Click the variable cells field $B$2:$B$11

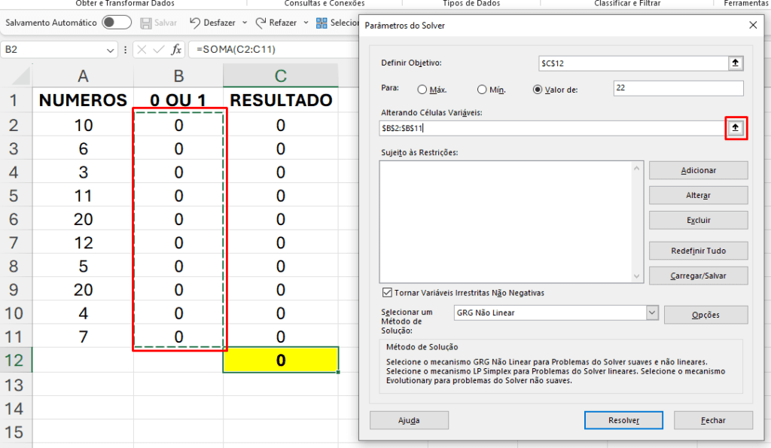pos(552,128)
